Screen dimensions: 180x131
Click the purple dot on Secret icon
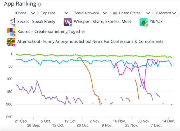click(14, 25)
